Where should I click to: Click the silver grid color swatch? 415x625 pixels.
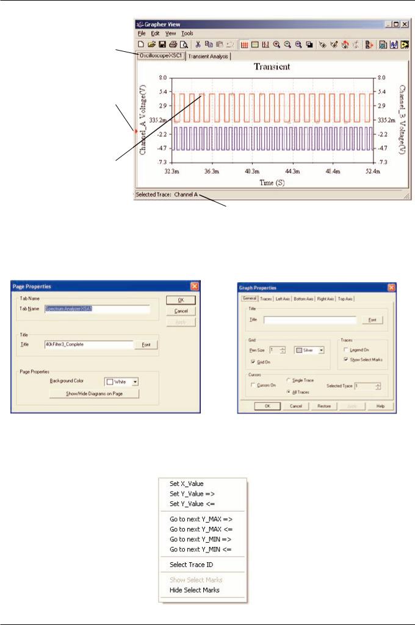coord(299,351)
